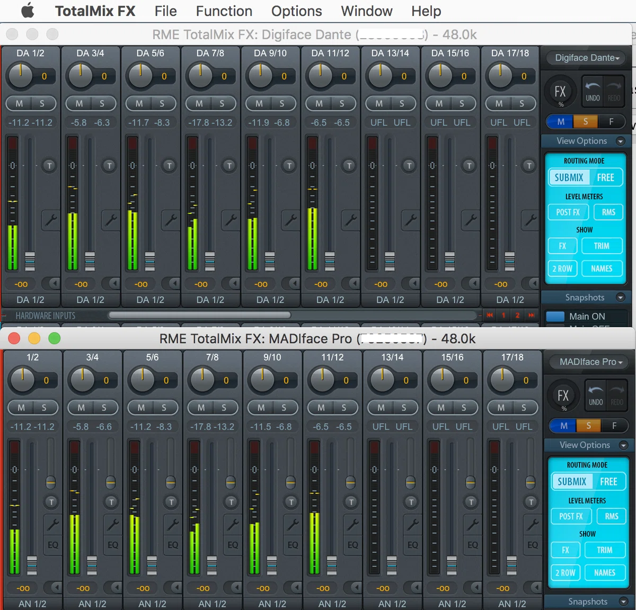Open settings wrench on MADIface 1/2 channel

pos(52,524)
